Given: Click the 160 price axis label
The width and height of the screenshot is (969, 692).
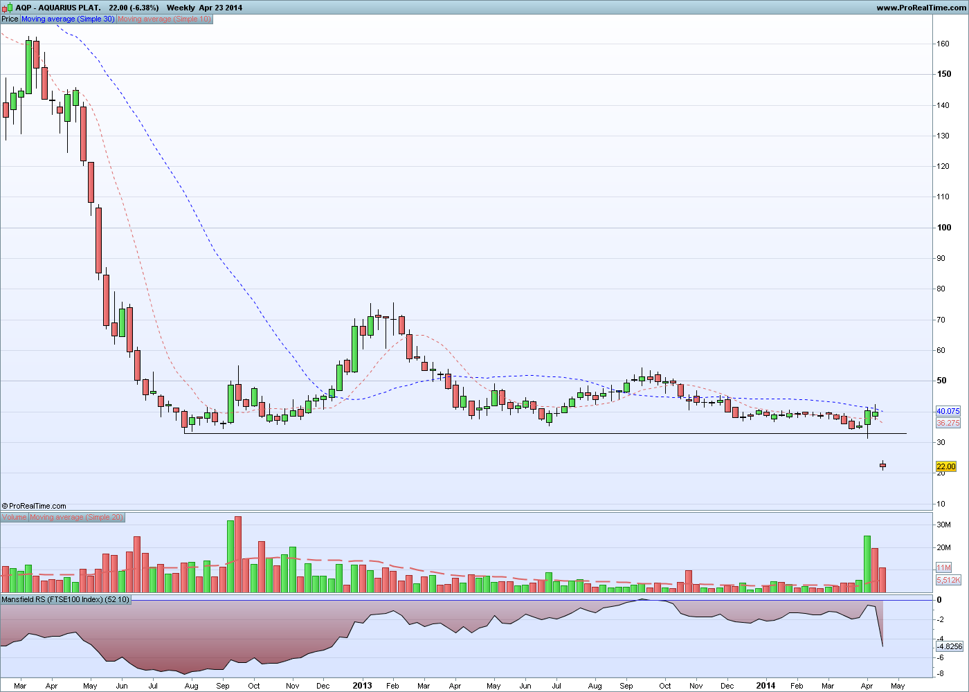Looking at the screenshot, I should [x=943, y=44].
